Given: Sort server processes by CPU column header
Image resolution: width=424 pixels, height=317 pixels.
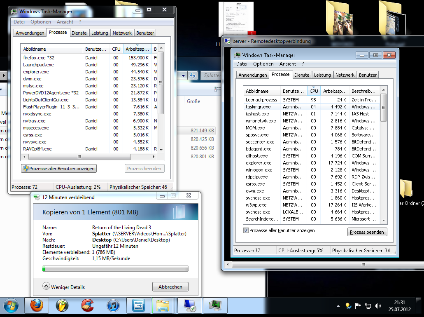Looking at the screenshot, I should pyautogui.click(x=314, y=91).
